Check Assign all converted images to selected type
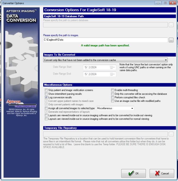 [46, 108]
